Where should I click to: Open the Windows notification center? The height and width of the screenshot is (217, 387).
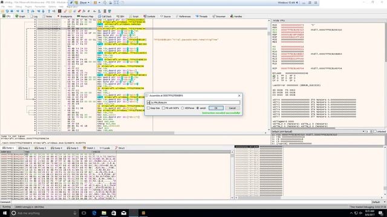[381, 213]
